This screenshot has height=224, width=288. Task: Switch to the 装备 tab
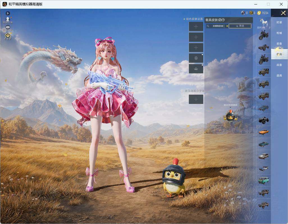click(279, 44)
